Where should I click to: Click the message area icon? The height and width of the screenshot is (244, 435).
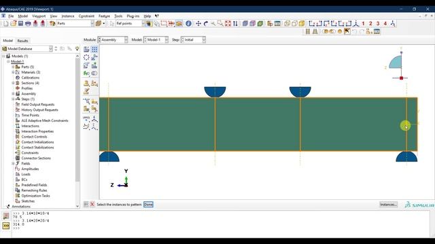[6, 216]
